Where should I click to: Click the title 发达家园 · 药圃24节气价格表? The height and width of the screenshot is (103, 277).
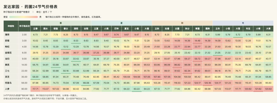(x=30, y=7)
